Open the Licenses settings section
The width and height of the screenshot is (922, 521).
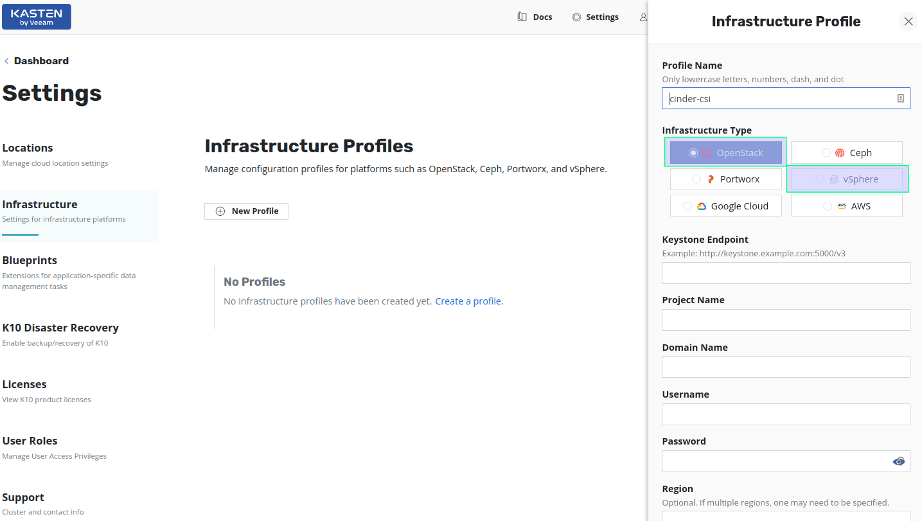pyautogui.click(x=80, y=391)
